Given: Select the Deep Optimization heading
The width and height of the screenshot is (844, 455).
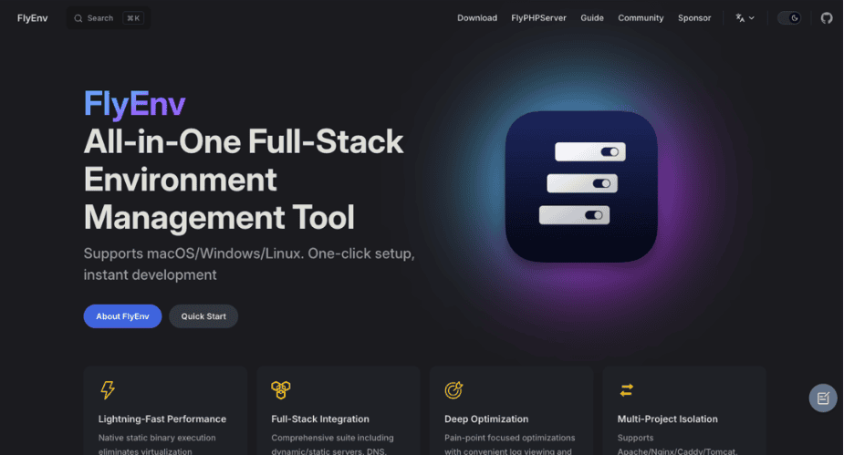Looking at the screenshot, I should 486,419.
